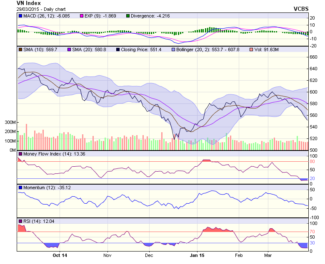Click the green Divergence legend swatch
The width and height of the screenshot is (325, 264).
pos(127,16)
